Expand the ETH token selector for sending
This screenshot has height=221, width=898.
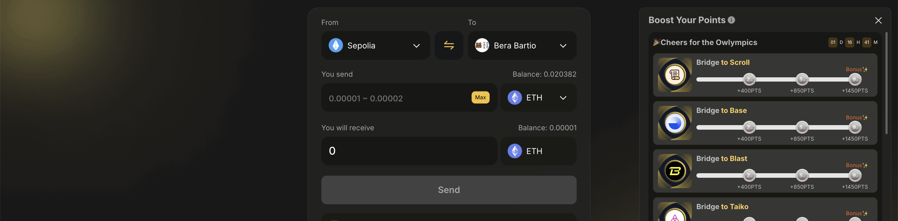pyautogui.click(x=538, y=98)
